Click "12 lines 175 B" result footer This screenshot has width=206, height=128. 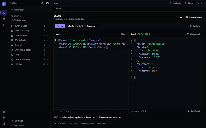138,111
